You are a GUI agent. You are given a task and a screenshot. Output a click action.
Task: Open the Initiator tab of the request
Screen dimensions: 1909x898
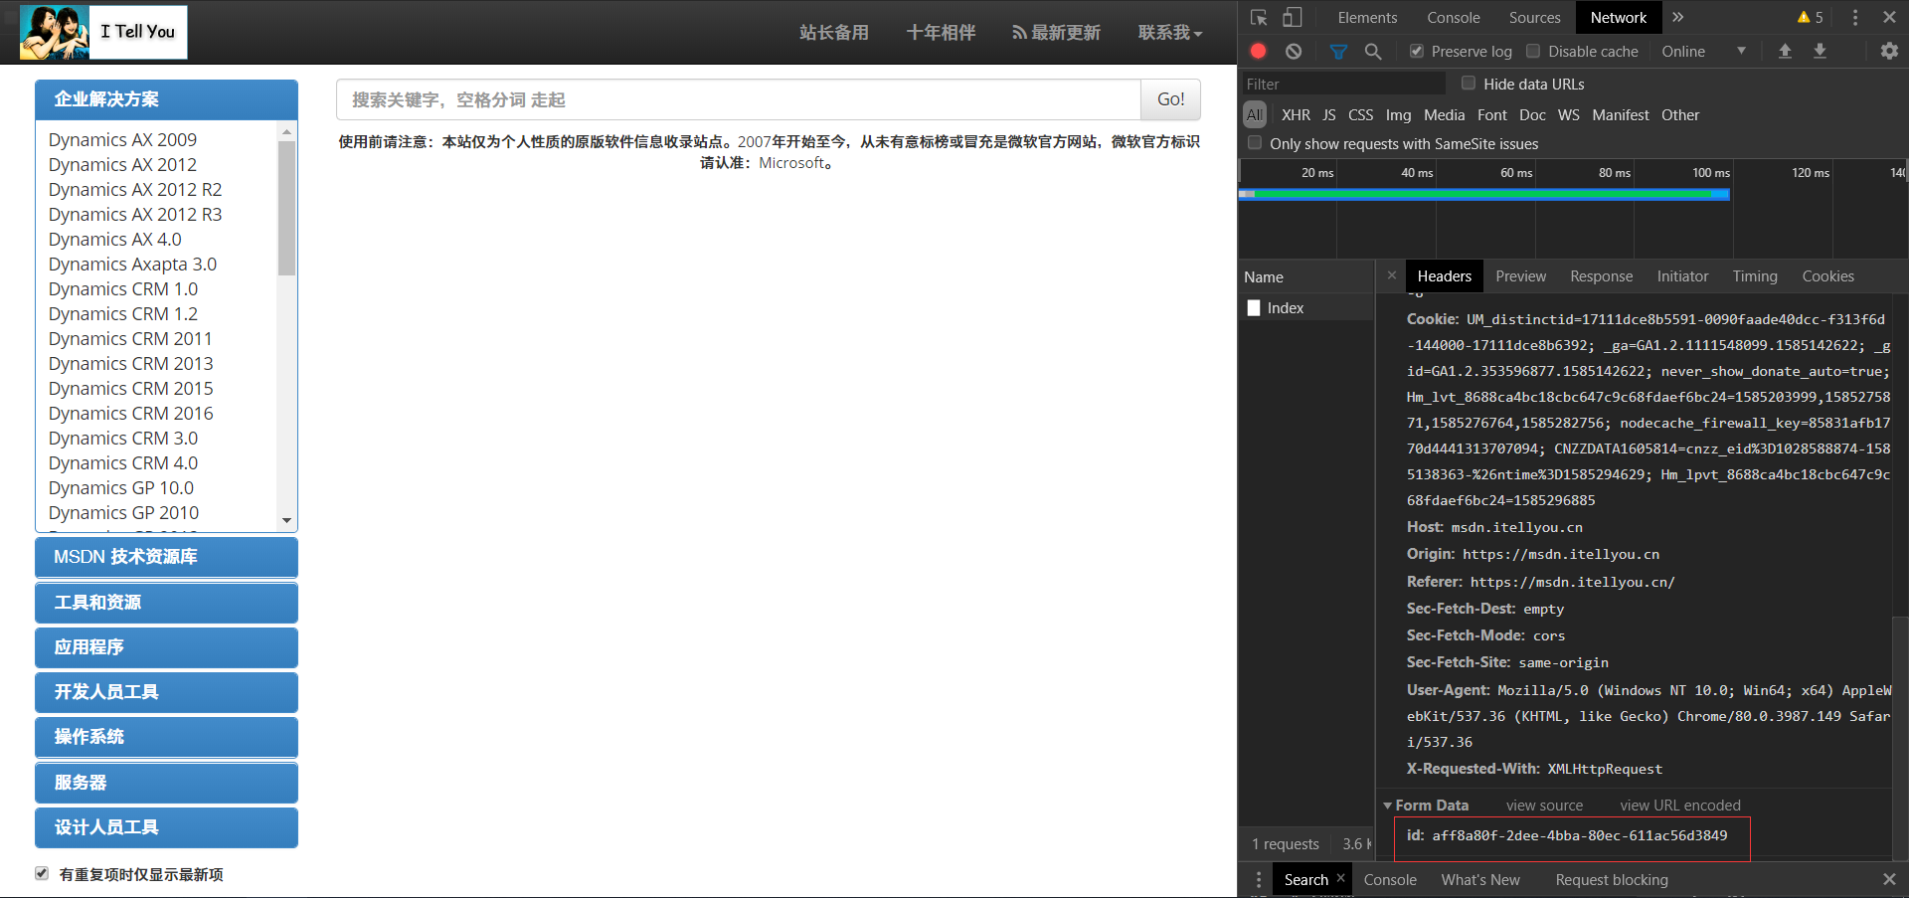point(1682,276)
